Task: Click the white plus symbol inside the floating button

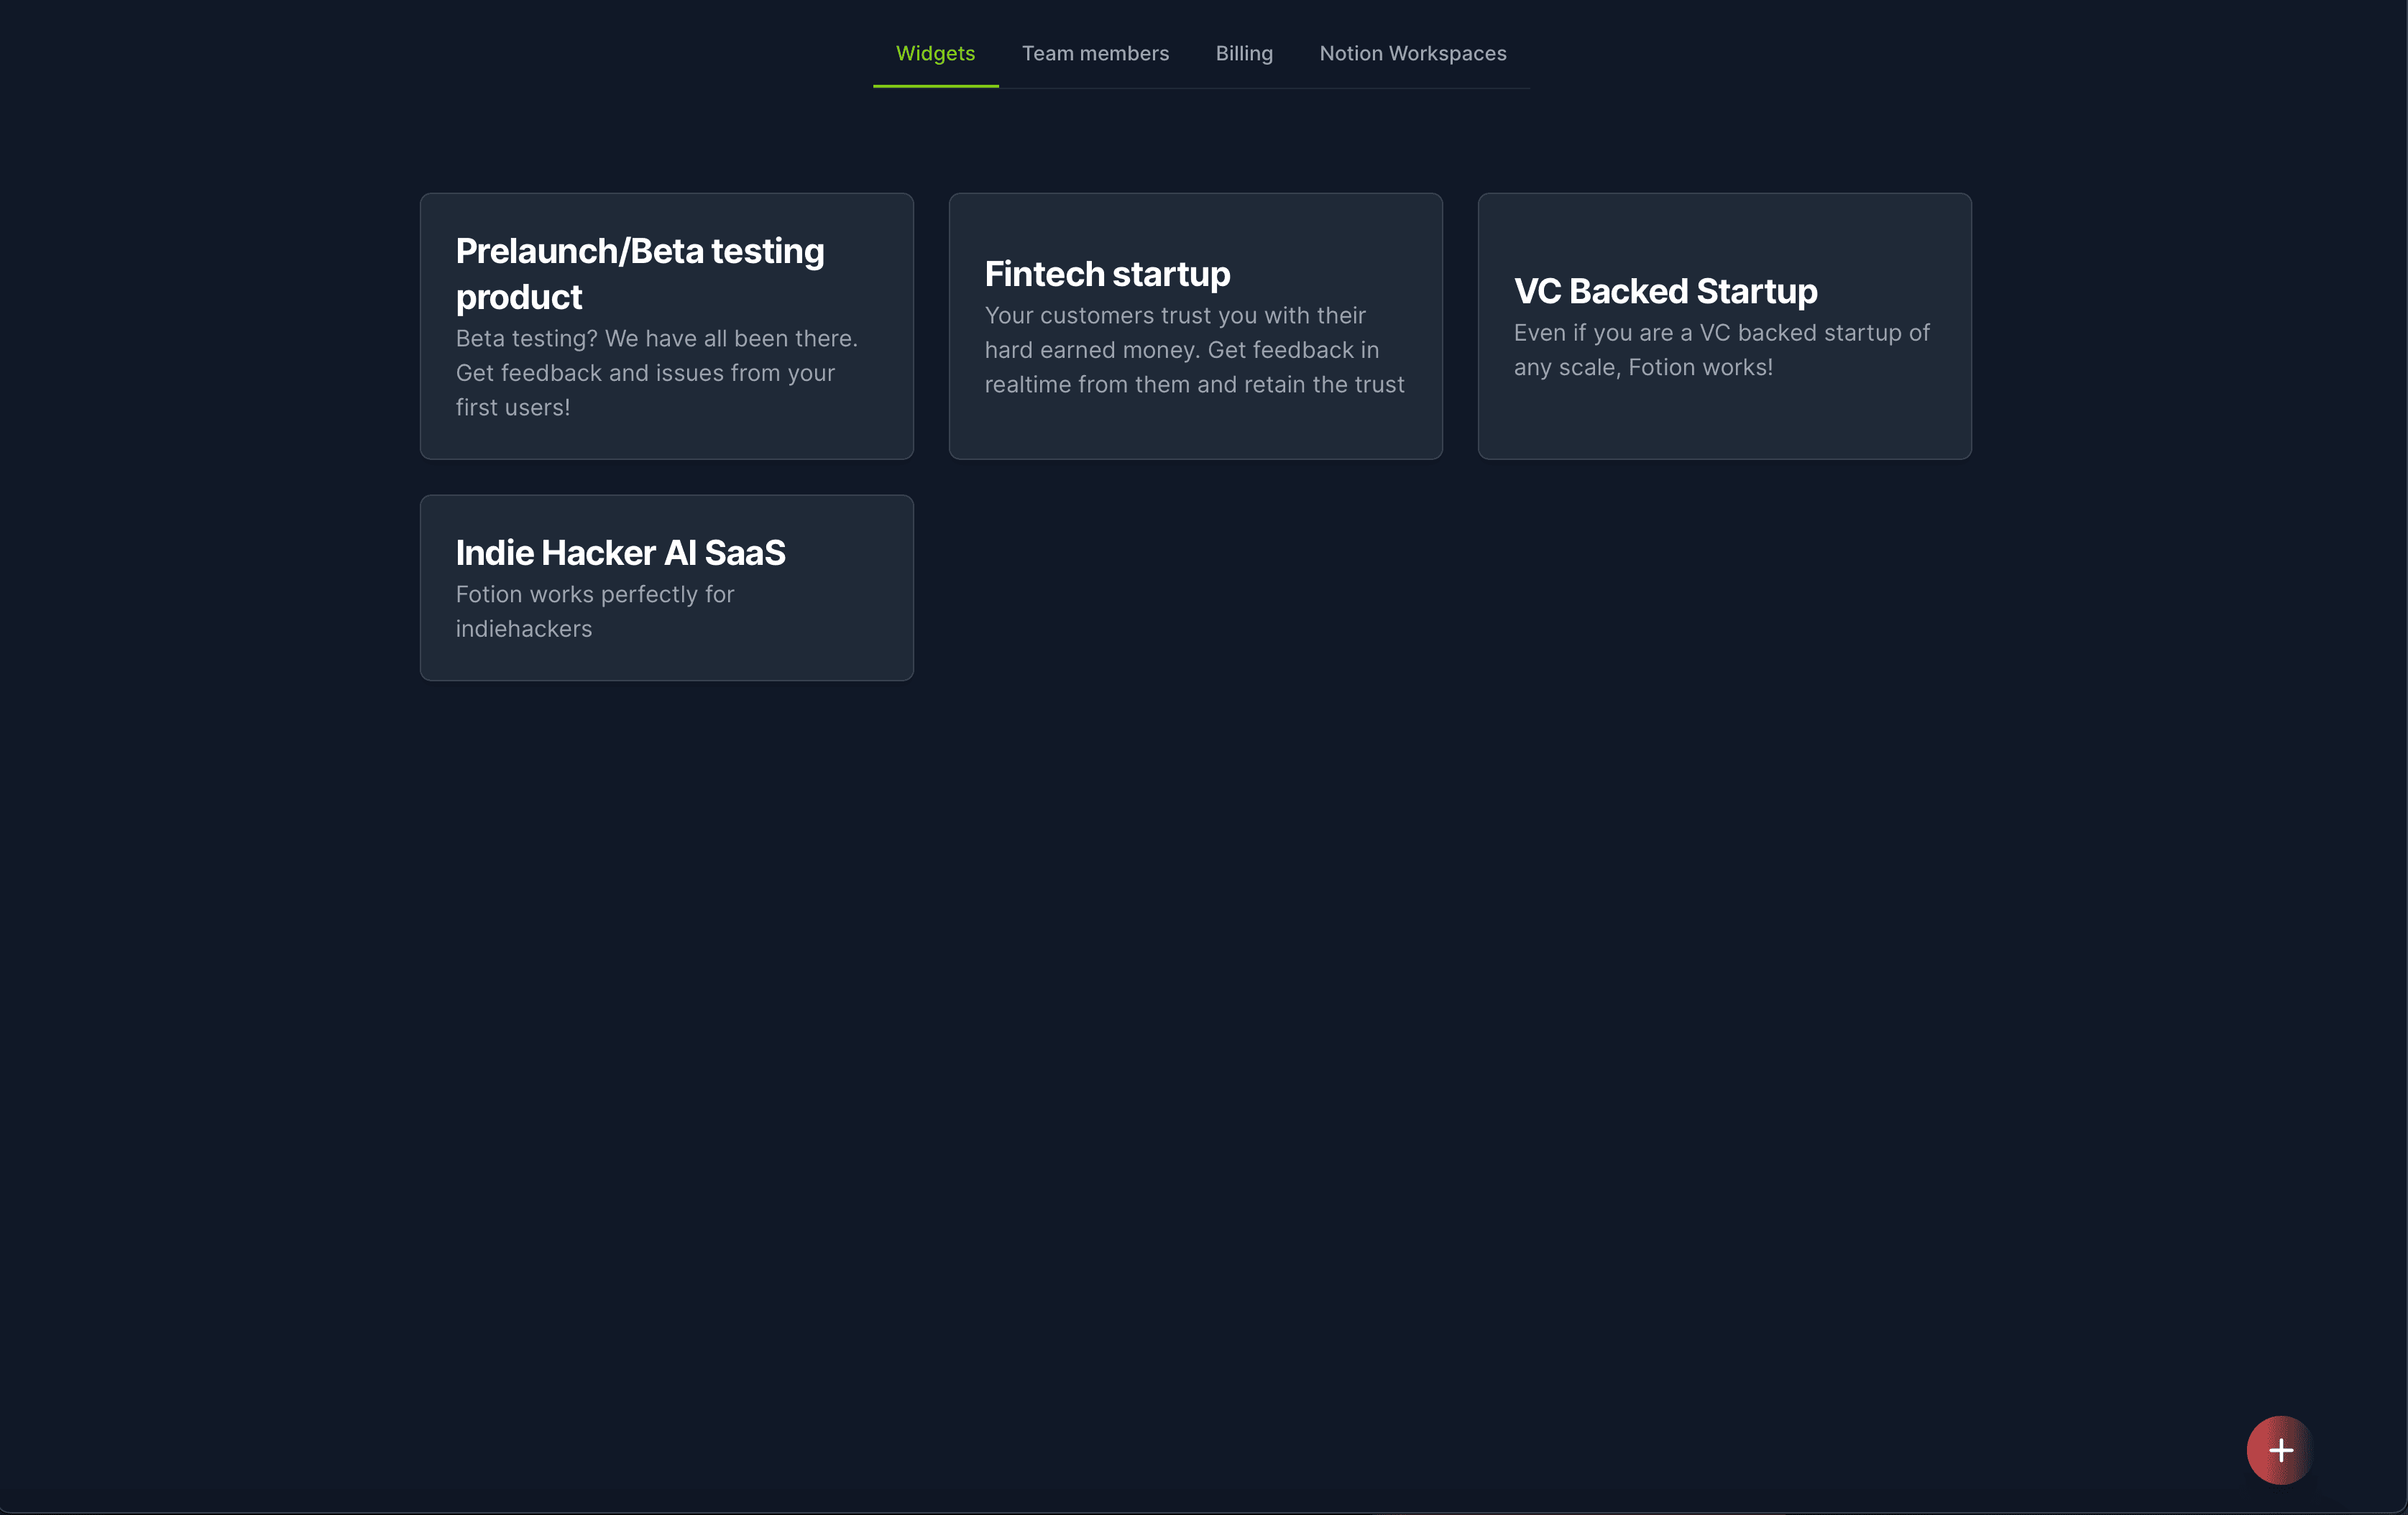Action: 2281,1450
